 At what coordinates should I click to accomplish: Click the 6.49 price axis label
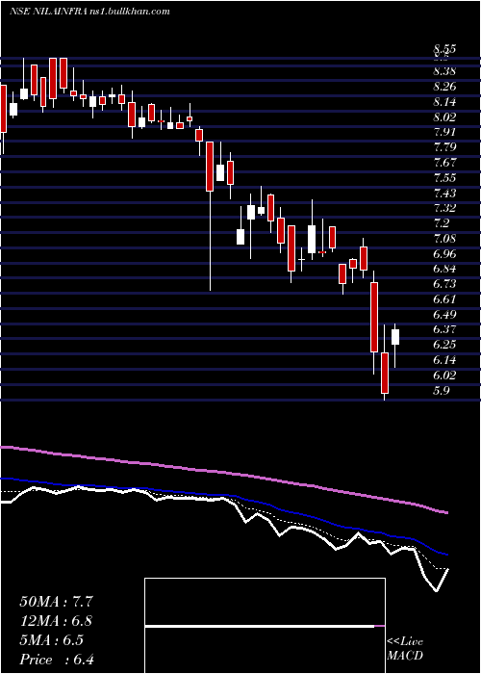click(x=444, y=314)
